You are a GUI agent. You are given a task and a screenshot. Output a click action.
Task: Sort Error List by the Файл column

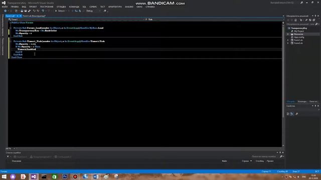point(224,161)
